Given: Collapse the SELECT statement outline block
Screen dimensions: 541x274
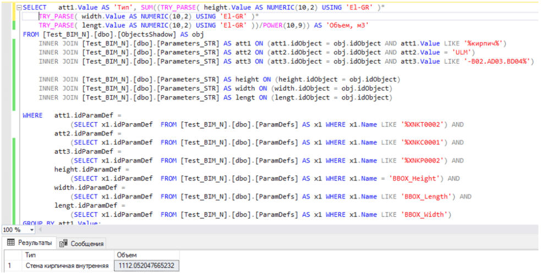Looking at the screenshot, I should click(x=20, y=8).
